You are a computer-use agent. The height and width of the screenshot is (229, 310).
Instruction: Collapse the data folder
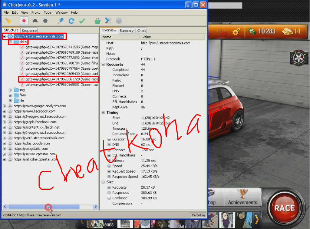(10, 42)
